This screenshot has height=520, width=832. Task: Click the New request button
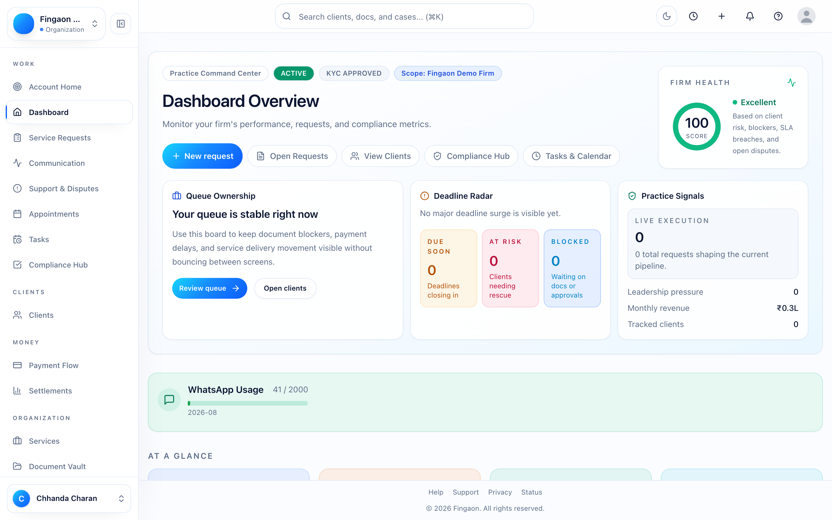coord(202,156)
